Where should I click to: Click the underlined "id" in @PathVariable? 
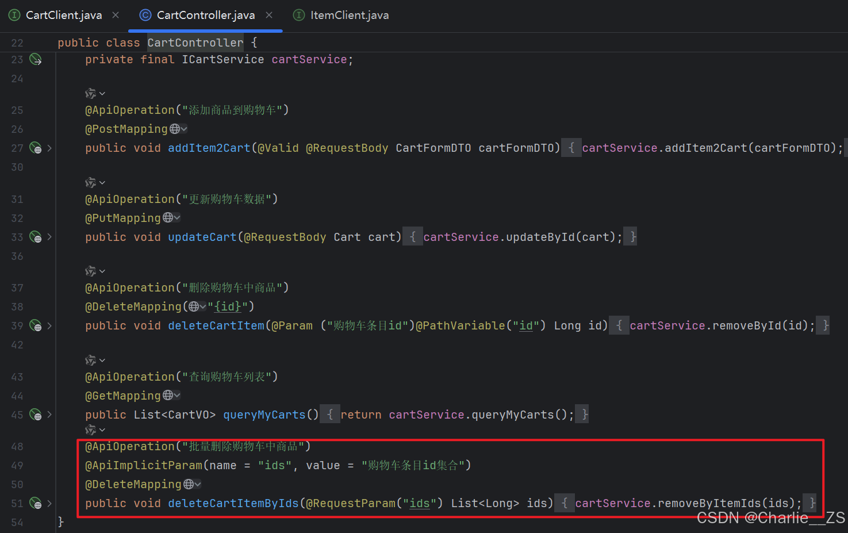(x=526, y=326)
